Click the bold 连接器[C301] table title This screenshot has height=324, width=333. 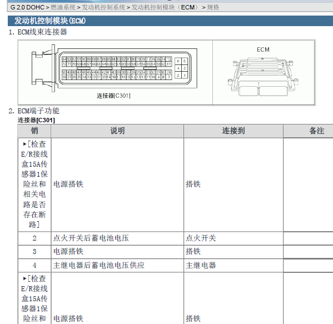[36, 120]
